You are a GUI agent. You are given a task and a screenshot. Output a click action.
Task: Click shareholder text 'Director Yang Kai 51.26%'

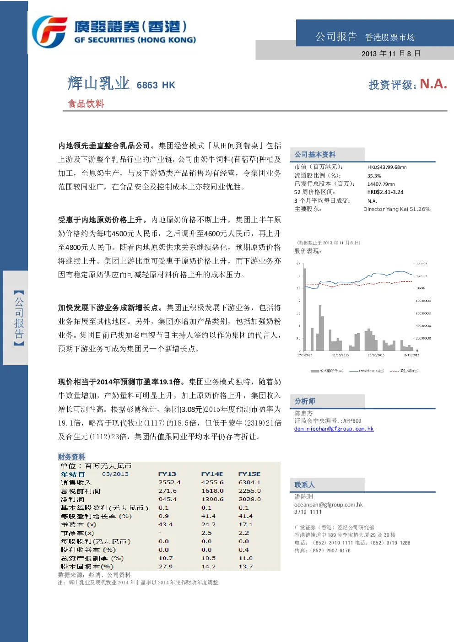click(397, 209)
